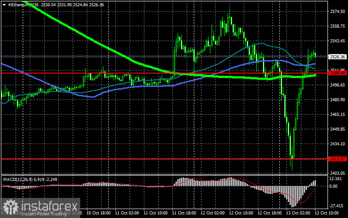
Task: Click the MACD scale value -27.415
Action: tap(336, 206)
